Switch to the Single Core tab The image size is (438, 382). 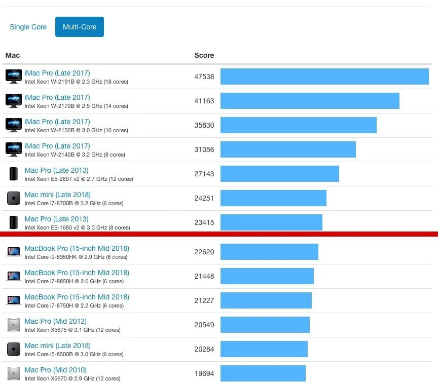tap(28, 27)
